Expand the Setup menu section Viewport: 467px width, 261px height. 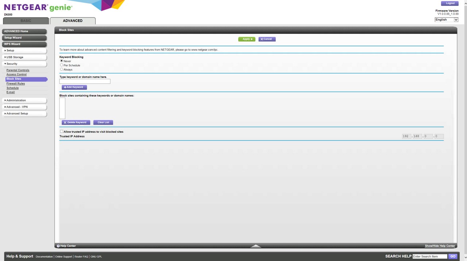click(25, 51)
